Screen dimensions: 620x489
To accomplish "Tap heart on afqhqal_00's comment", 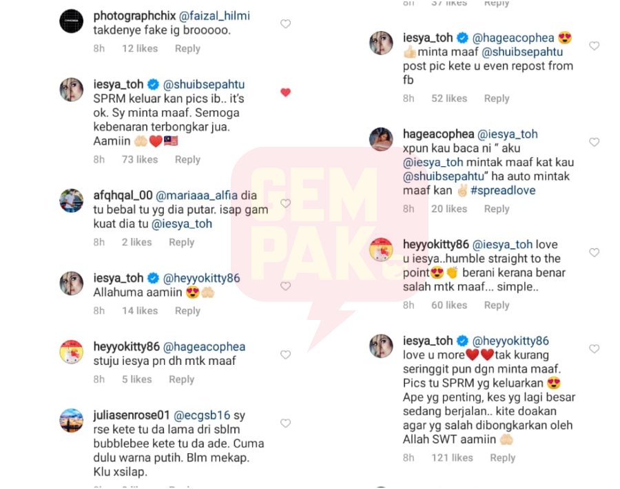I will (285, 203).
